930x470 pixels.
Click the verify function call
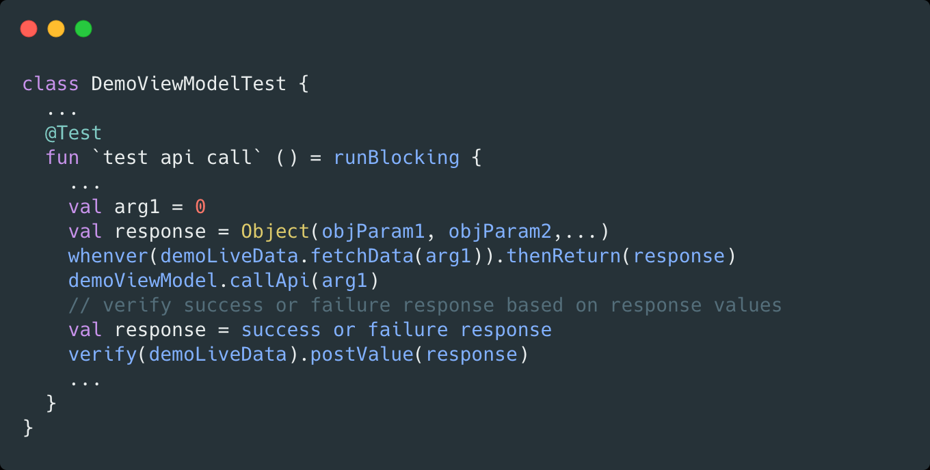[x=103, y=355]
